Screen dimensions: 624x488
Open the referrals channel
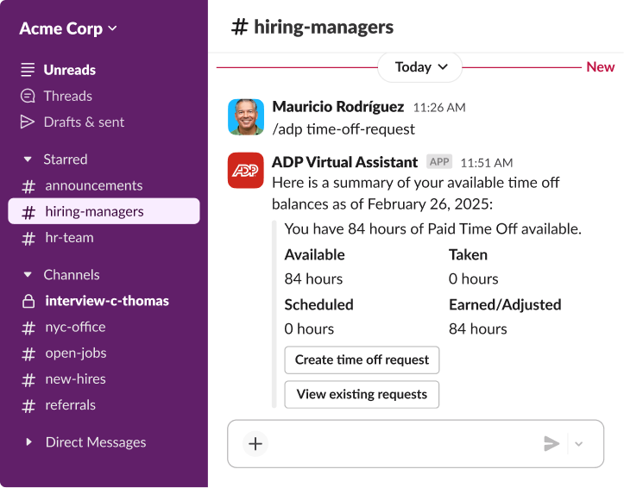70,405
